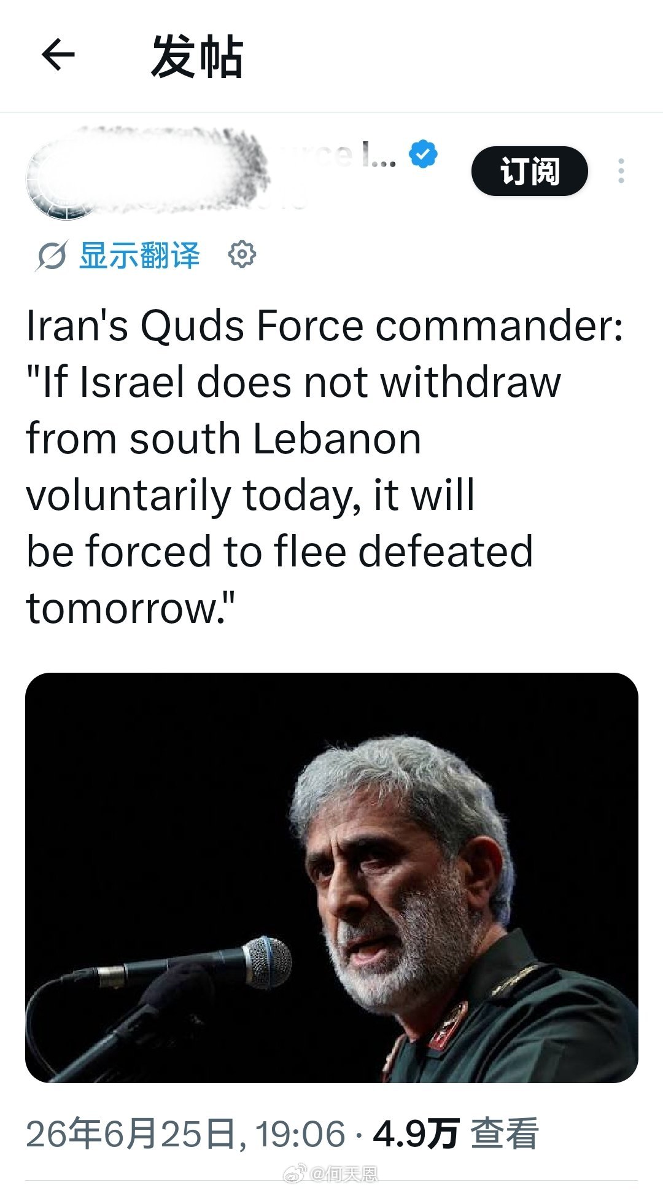
Task: Click the post timestamp 26年6月25日, 19:06
Action: pyautogui.click(x=185, y=1133)
